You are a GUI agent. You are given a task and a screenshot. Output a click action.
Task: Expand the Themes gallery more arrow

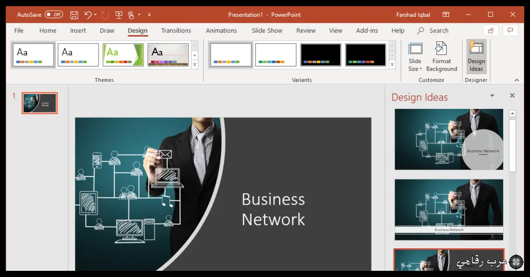point(195,65)
